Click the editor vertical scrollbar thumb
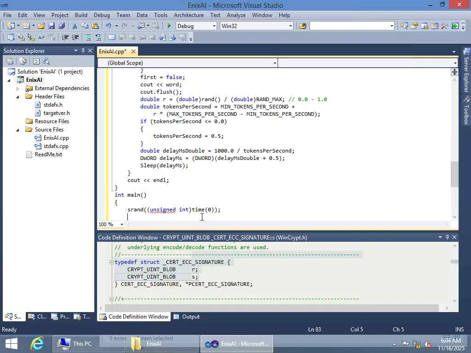The height and width of the screenshot is (353, 471). (x=454, y=174)
